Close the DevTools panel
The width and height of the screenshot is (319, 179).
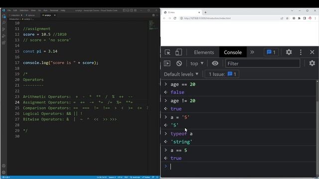tap(312, 52)
